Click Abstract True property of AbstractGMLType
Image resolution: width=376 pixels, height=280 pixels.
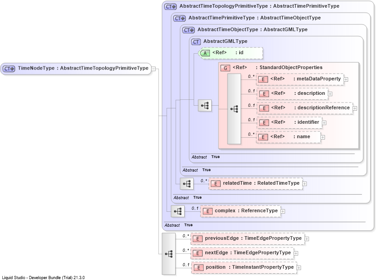205,157
